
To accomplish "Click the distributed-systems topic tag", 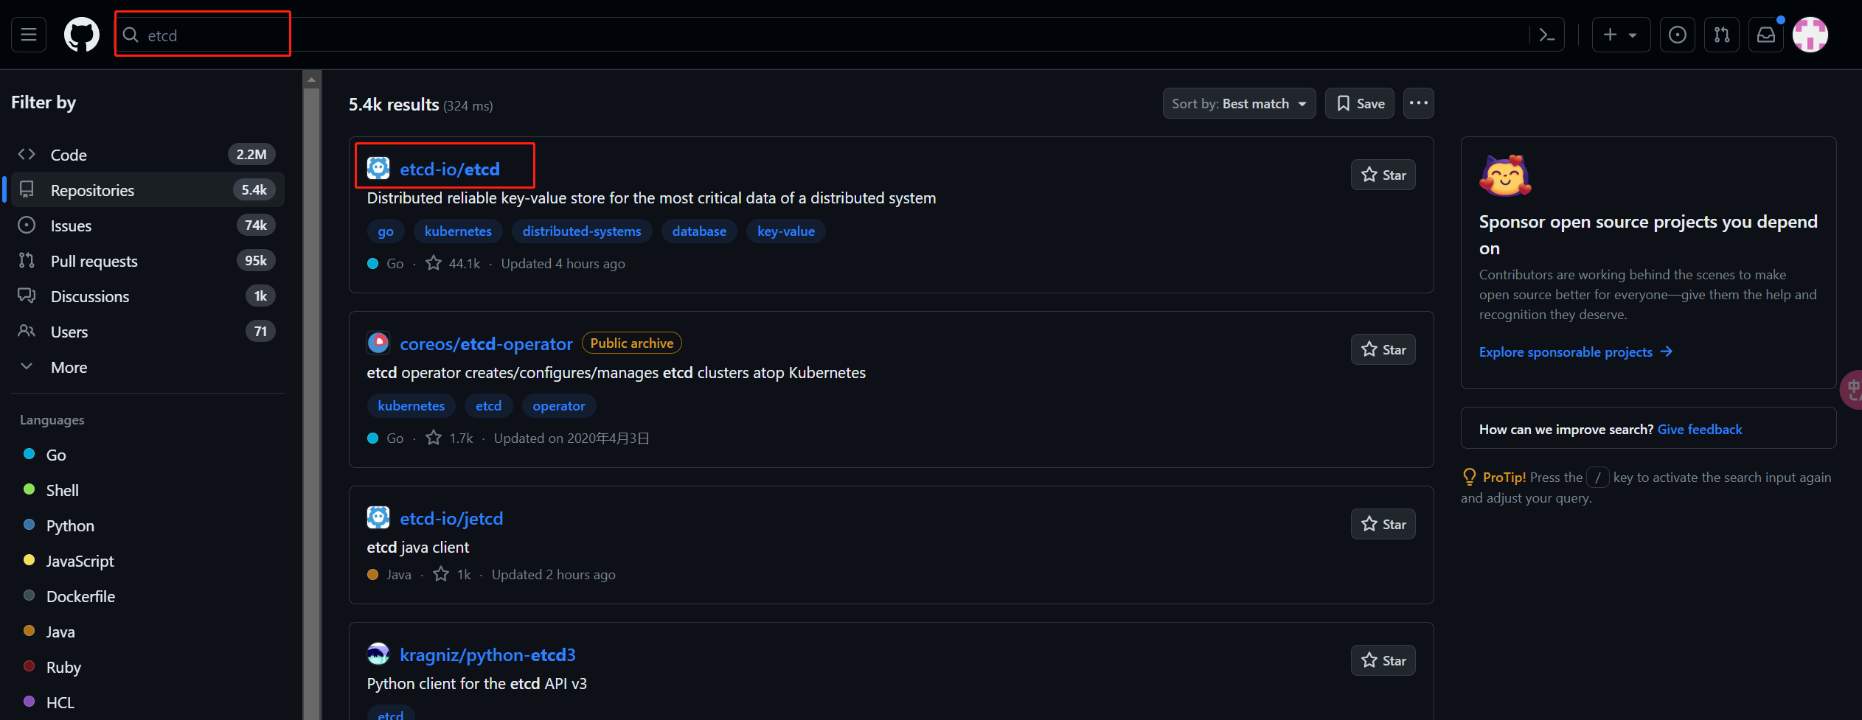I will pyautogui.click(x=582, y=231).
